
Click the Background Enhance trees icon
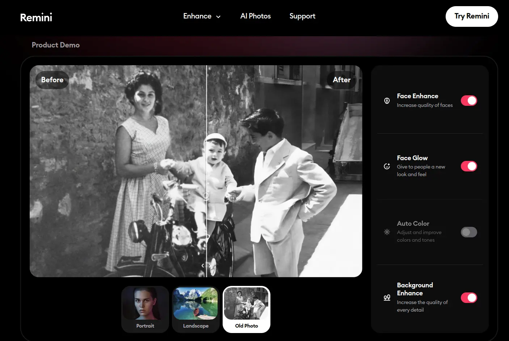pos(387,298)
